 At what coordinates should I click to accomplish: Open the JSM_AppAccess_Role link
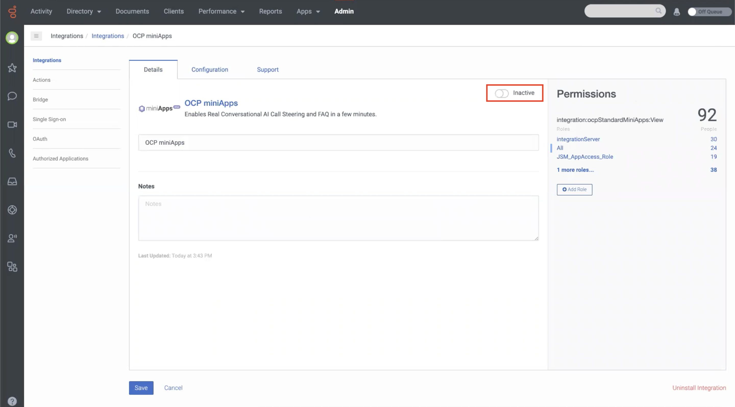click(x=585, y=157)
